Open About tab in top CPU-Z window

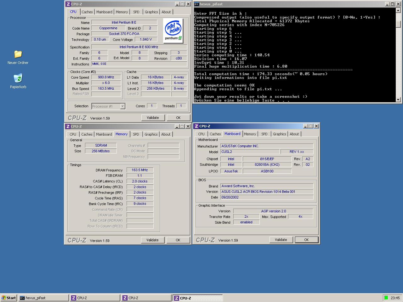tap(166, 12)
